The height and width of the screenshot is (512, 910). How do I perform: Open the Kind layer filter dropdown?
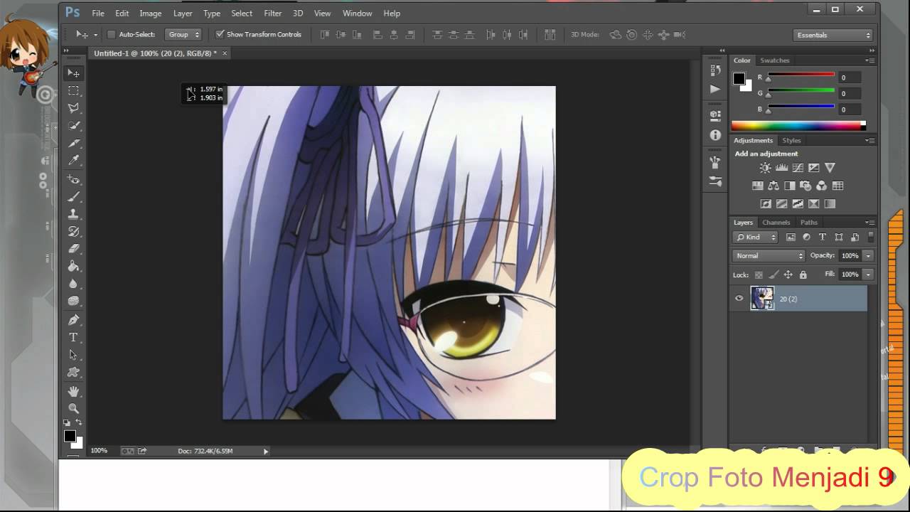[756, 238]
